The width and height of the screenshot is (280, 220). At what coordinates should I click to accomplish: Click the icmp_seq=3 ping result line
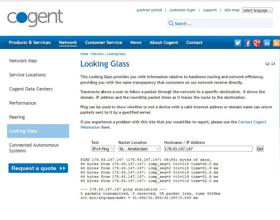(149, 172)
